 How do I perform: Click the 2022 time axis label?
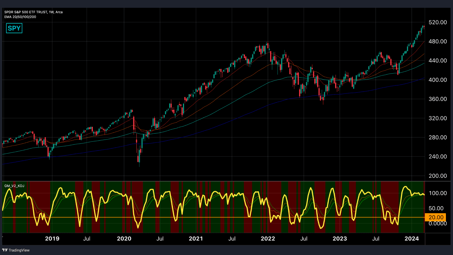(268, 238)
